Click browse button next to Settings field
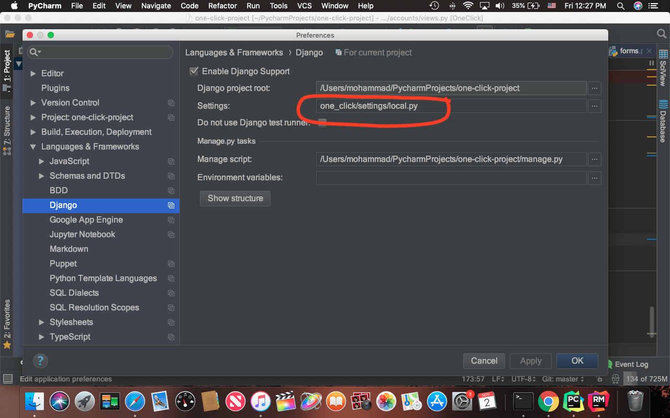The width and height of the screenshot is (670, 418). [x=594, y=106]
